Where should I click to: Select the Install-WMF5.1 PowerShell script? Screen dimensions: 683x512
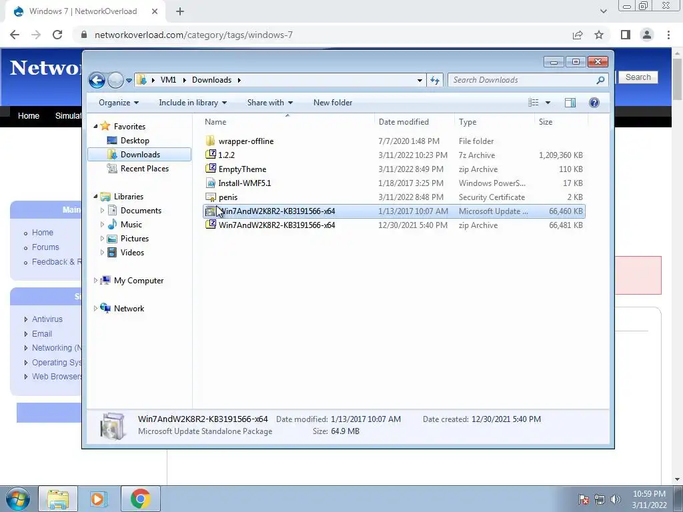(394, 183)
